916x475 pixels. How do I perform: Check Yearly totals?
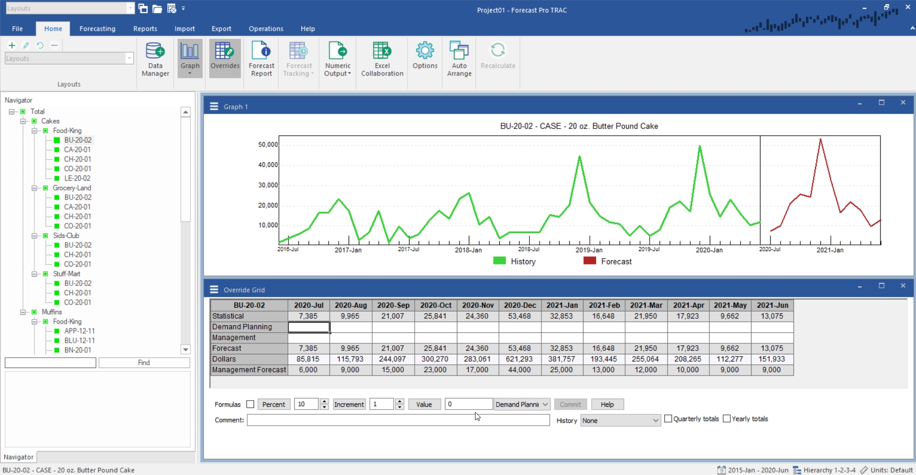tap(727, 419)
